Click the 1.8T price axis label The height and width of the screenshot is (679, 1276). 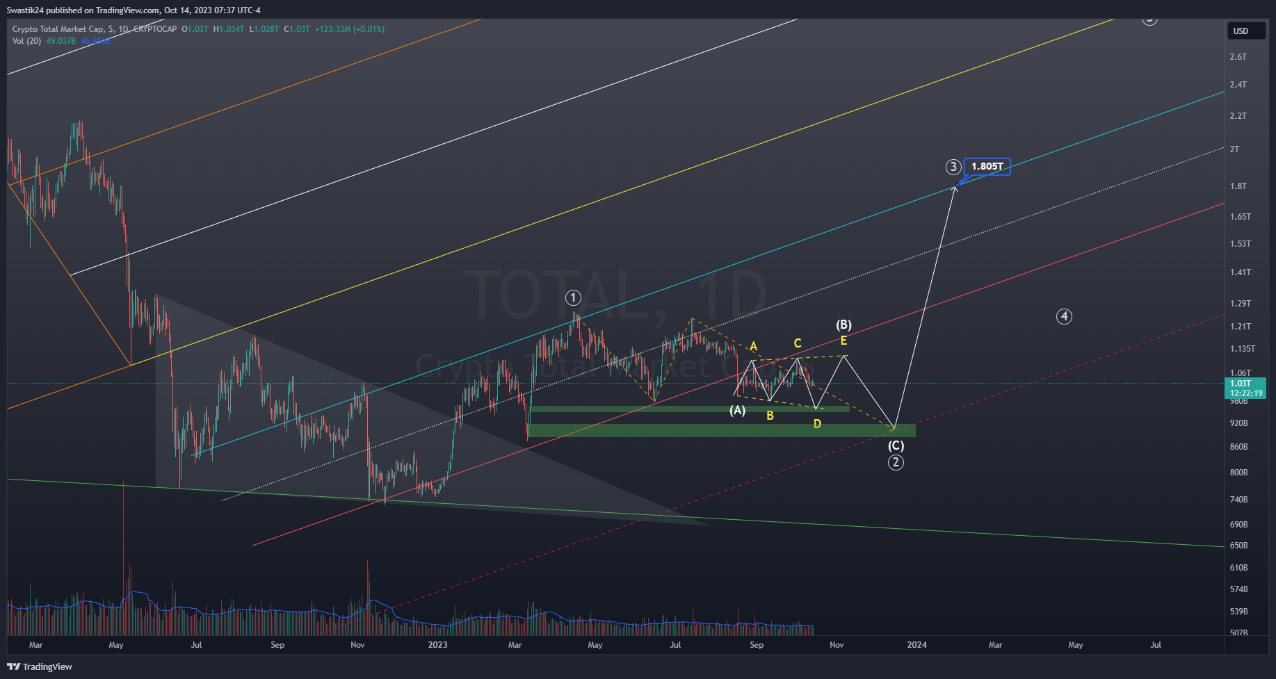(x=1238, y=186)
